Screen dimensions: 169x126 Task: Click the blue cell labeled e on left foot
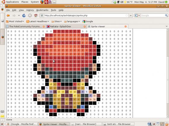(51, 107)
